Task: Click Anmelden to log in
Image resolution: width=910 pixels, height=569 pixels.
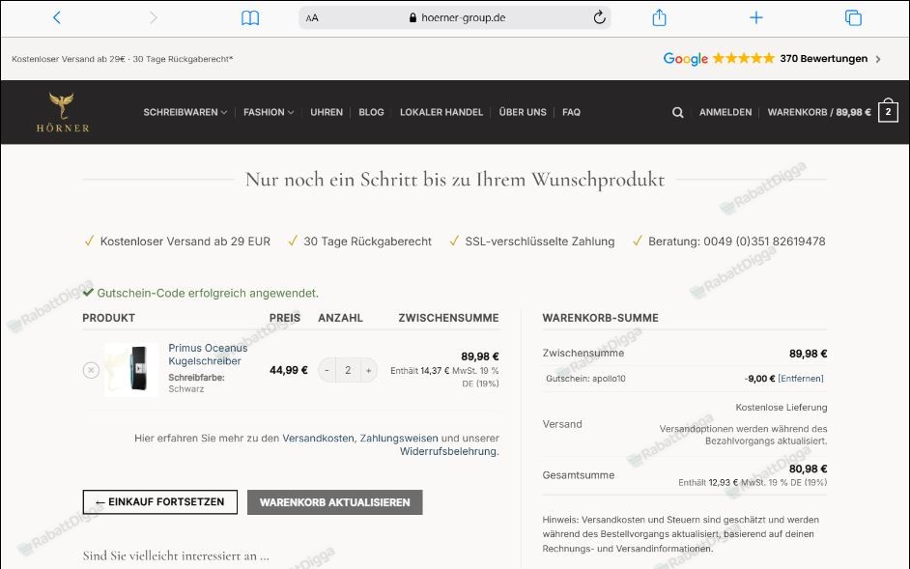Action: (x=725, y=112)
